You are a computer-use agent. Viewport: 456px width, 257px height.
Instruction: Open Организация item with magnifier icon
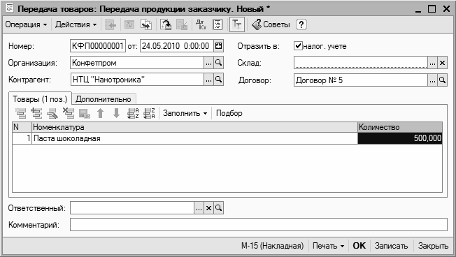(218, 63)
